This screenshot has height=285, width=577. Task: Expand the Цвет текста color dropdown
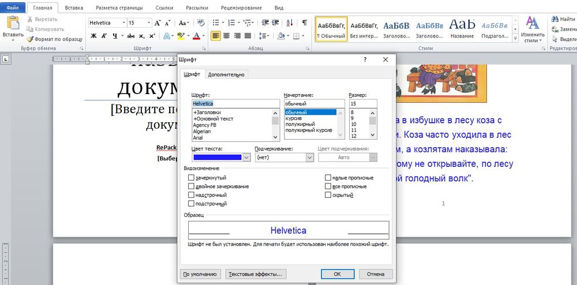tap(246, 157)
